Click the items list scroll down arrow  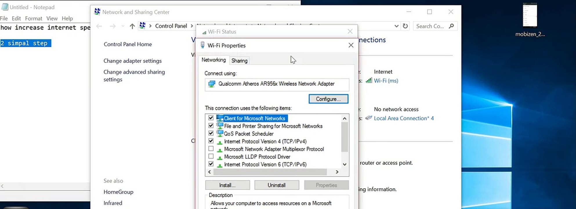tap(345, 164)
